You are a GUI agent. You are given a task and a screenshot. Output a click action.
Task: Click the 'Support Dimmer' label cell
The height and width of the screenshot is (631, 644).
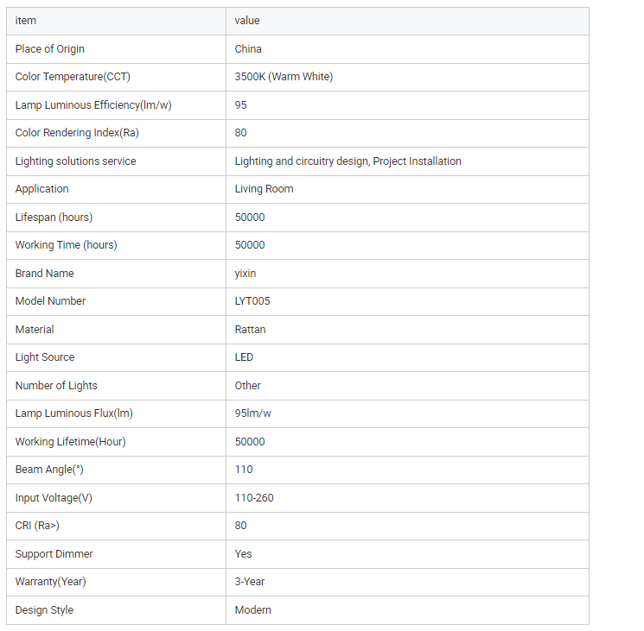click(x=54, y=554)
